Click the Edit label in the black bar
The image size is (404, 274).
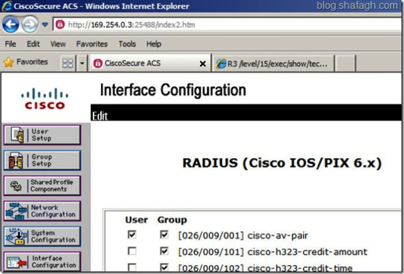100,116
